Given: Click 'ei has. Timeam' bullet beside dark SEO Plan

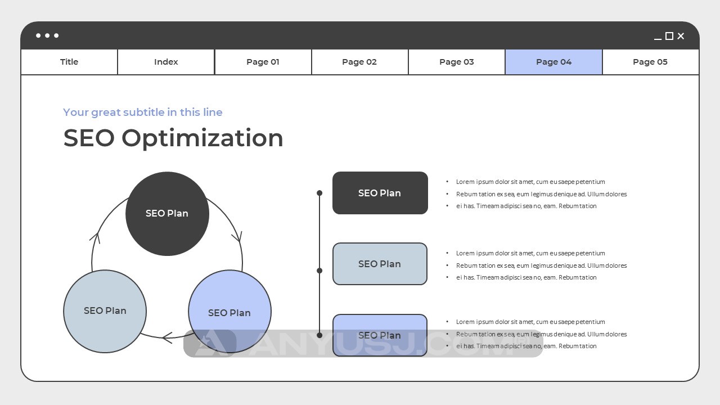Looking at the screenshot, I should tap(526, 206).
